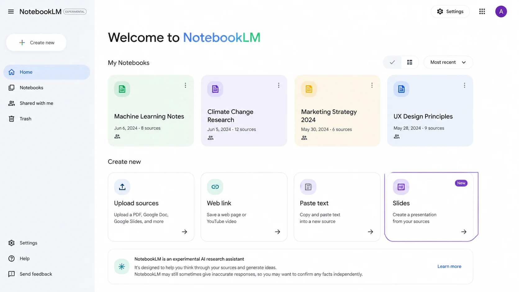Go to Home in the sidebar
This screenshot has width=519, height=292.
(x=47, y=72)
